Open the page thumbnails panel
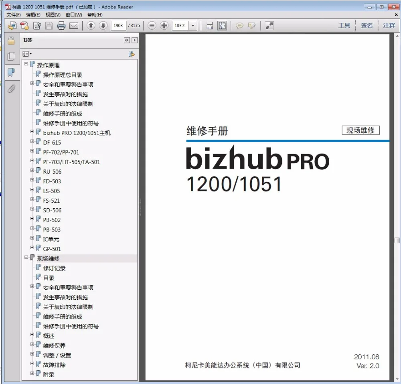Image resolution: width=401 pixels, height=384 pixels. pyautogui.click(x=11, y=56)
